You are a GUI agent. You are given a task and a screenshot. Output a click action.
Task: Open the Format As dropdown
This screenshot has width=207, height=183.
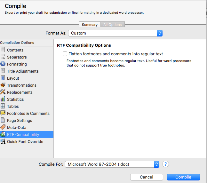tap(115, 33)
